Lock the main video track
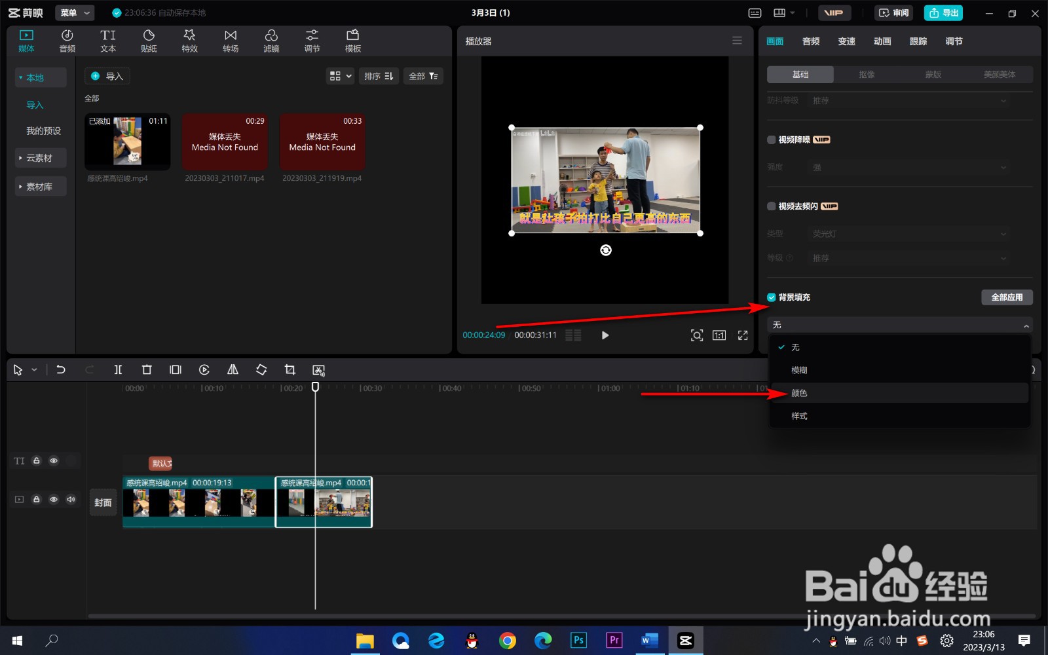 pos(37,499)
